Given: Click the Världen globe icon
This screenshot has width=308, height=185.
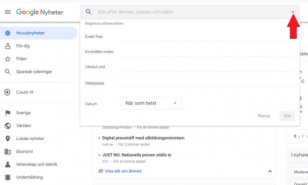Looking at the screenshot, I should (x=8, y=126).
